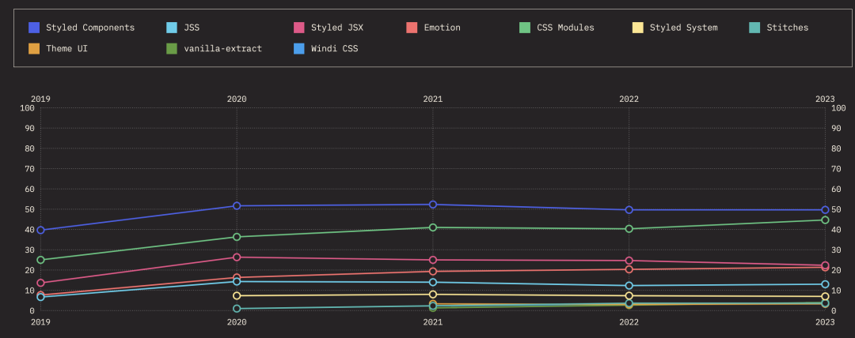Select the Styled JSX 2020 data point
Screen dimensions: 855x338
tap(237, 257)
